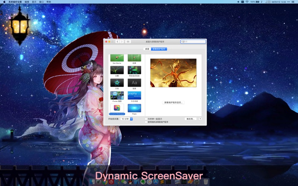Open Evernote elephant icon in Dock
Image resolution: width=298 pixels, height=186 pixels.
(x=143, y=182)
